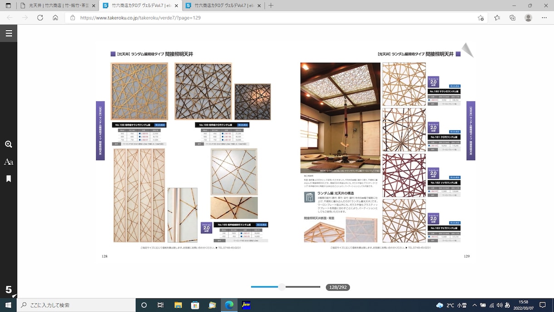
Task: View site information lock icon
Action: (x=72, y=18)
